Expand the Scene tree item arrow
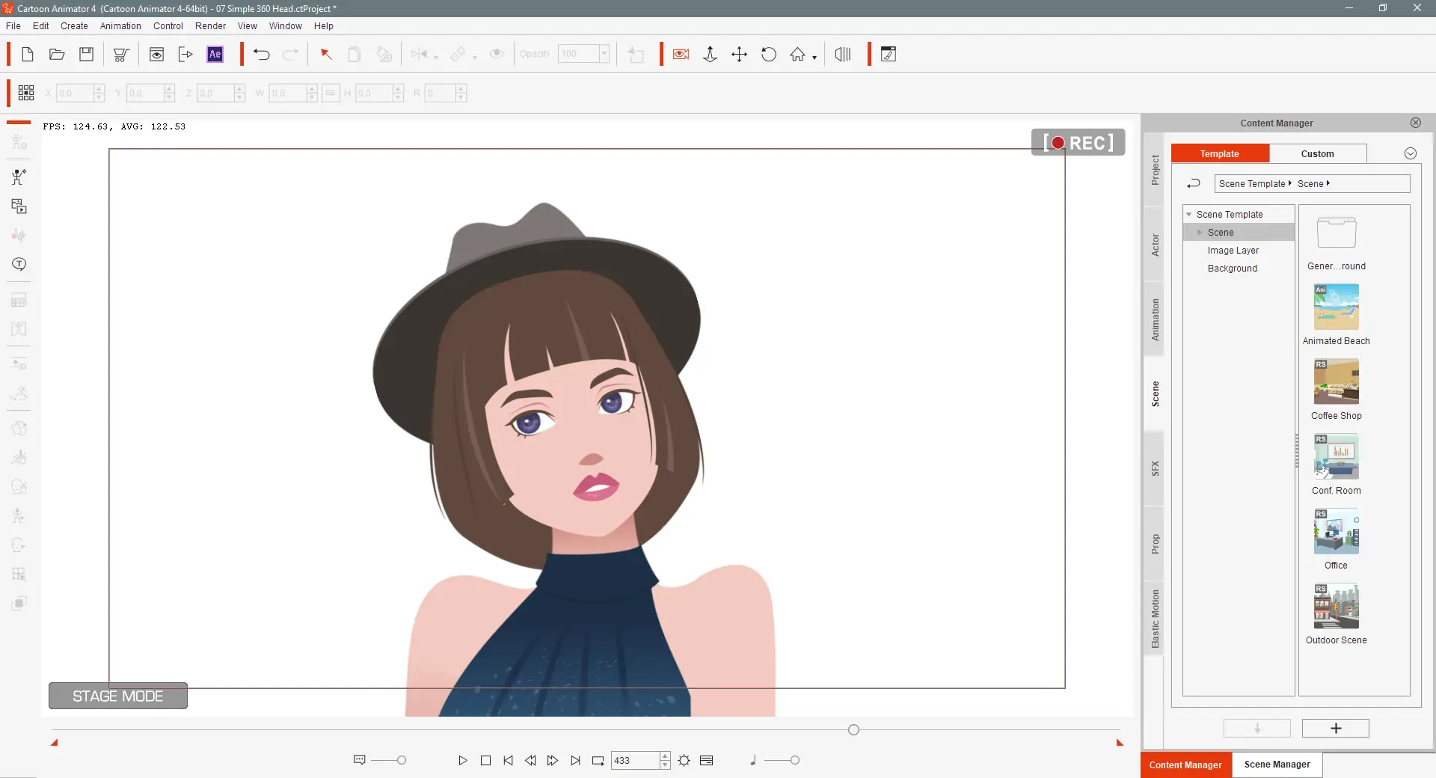 coord(1200,233)
